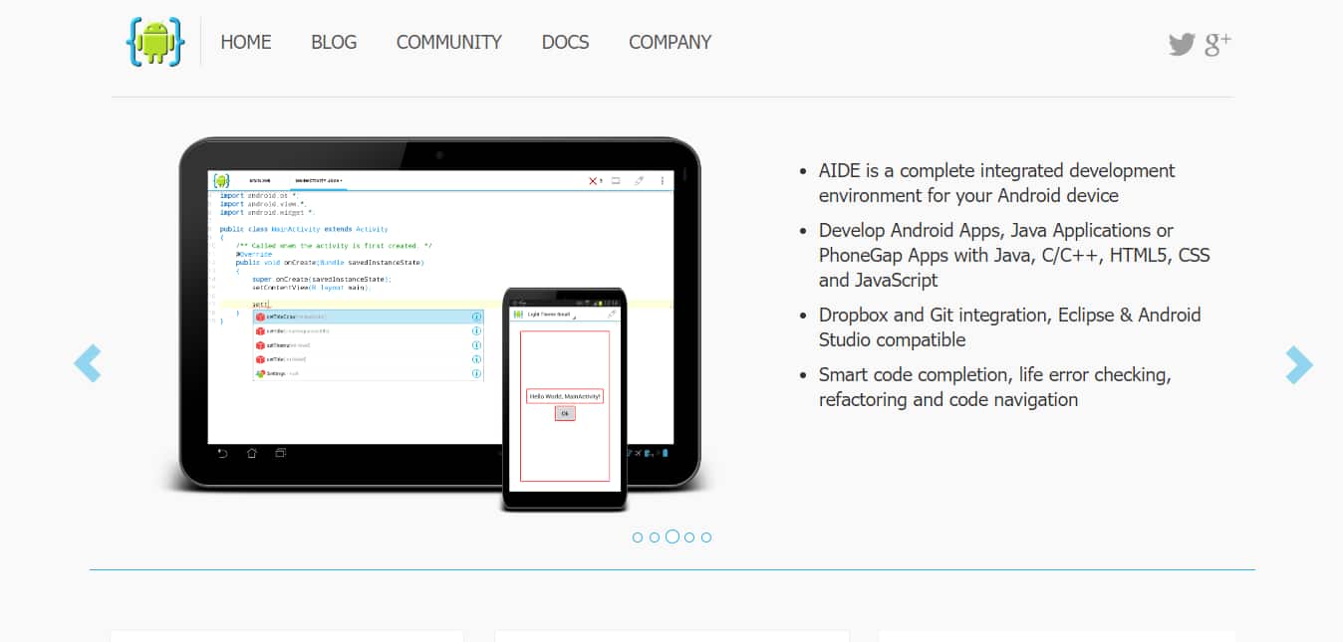The width and height of the screenshot is (1343, 642).
Task: Click the phone Hello World screenshot
Action: [x=564, y=400]
